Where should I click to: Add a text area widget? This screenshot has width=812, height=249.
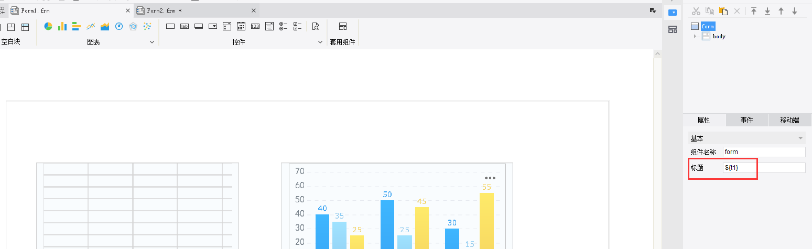pos(269,26)
